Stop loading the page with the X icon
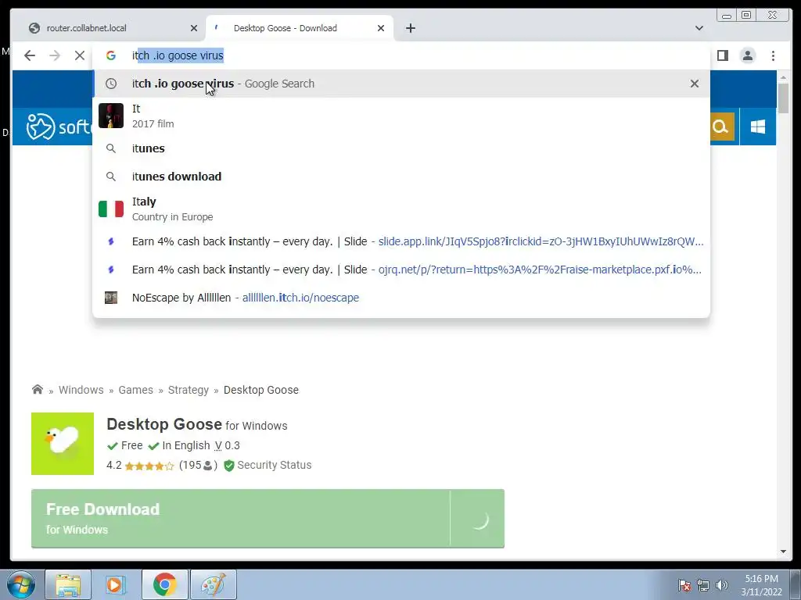The width and height of the screenshot is (801, 600). 80,55
